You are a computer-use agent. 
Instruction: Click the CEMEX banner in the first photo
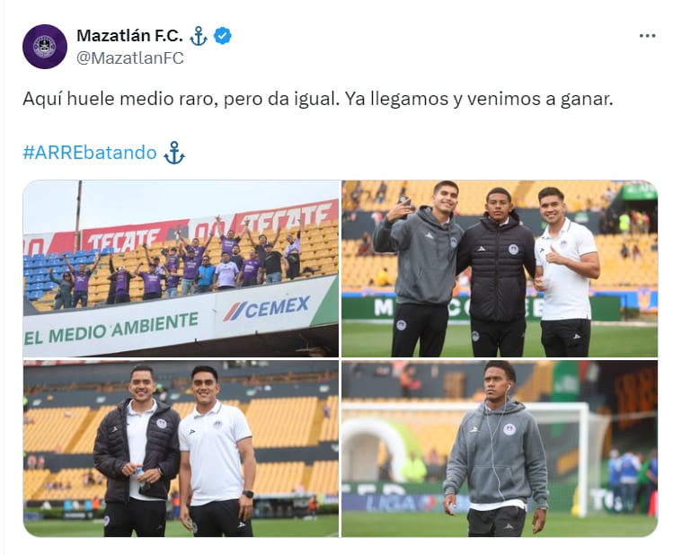(267, 308)
